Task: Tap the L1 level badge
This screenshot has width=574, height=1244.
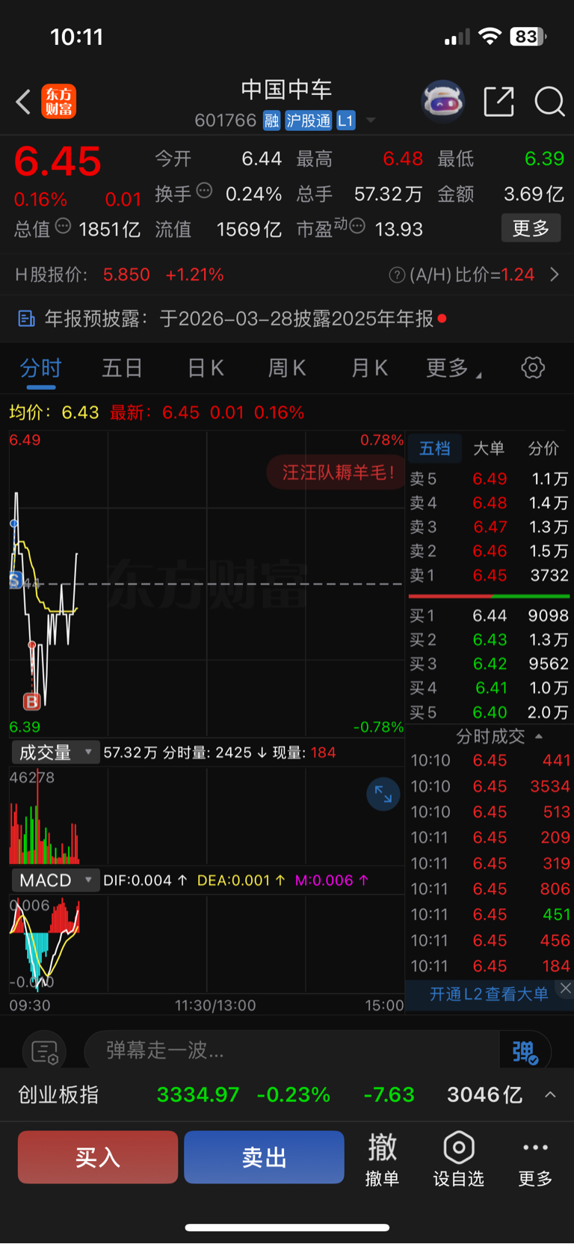Action: 345,120
